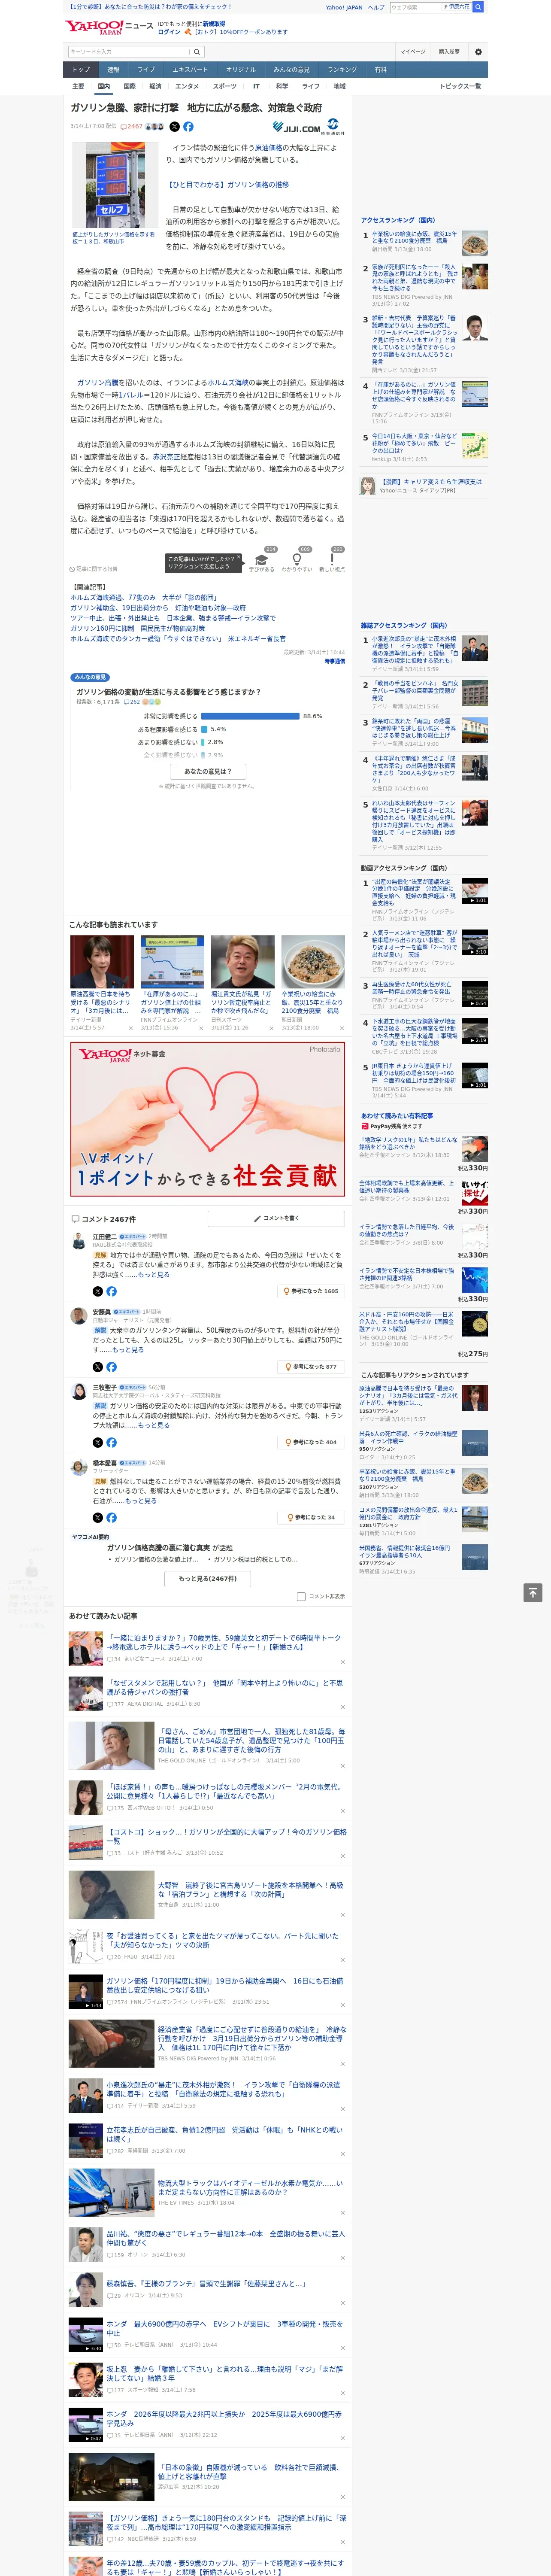551x2576 pixels.
Task: Select the ランキング navigation tab
Action: coord(342,69)
